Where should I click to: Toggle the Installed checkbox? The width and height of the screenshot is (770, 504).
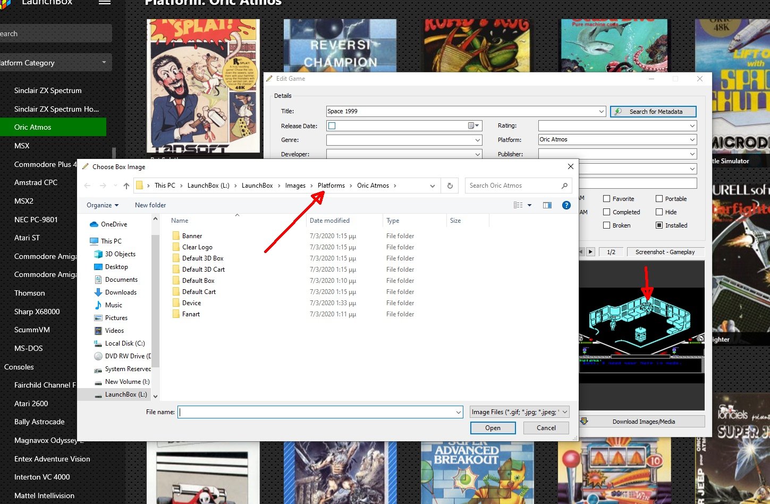pos(659,225)
